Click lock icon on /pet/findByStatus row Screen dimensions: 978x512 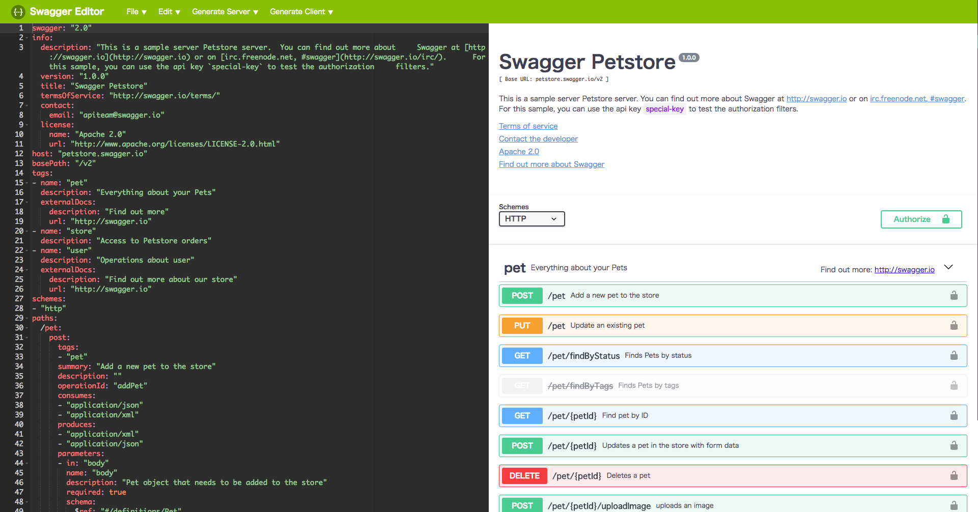point(954,356)
